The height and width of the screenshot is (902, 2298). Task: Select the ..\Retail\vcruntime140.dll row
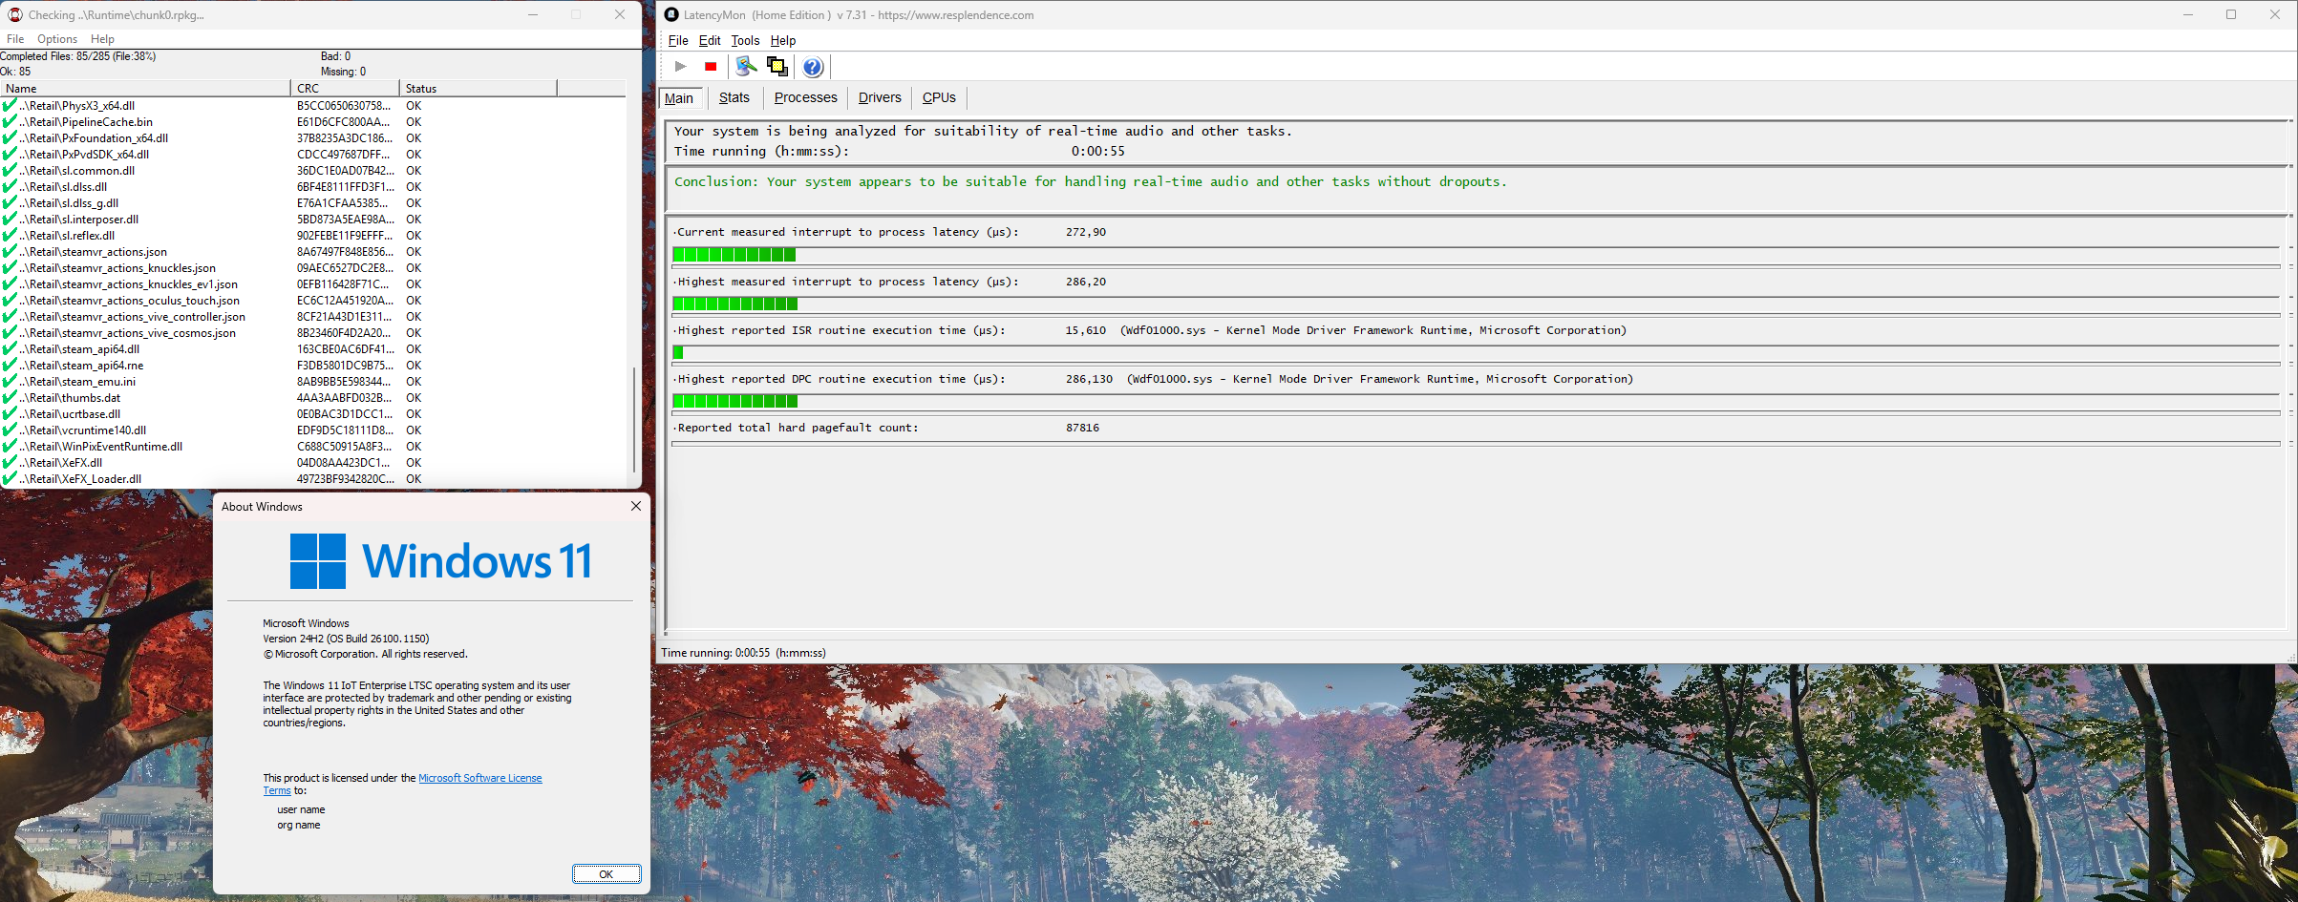point(313,430)
